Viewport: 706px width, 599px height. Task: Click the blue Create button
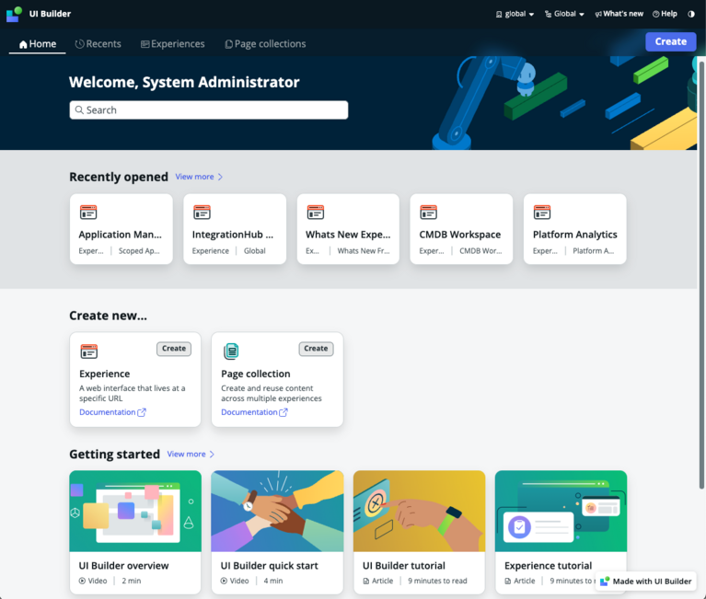pyautogui.click(x=670, y=41)
